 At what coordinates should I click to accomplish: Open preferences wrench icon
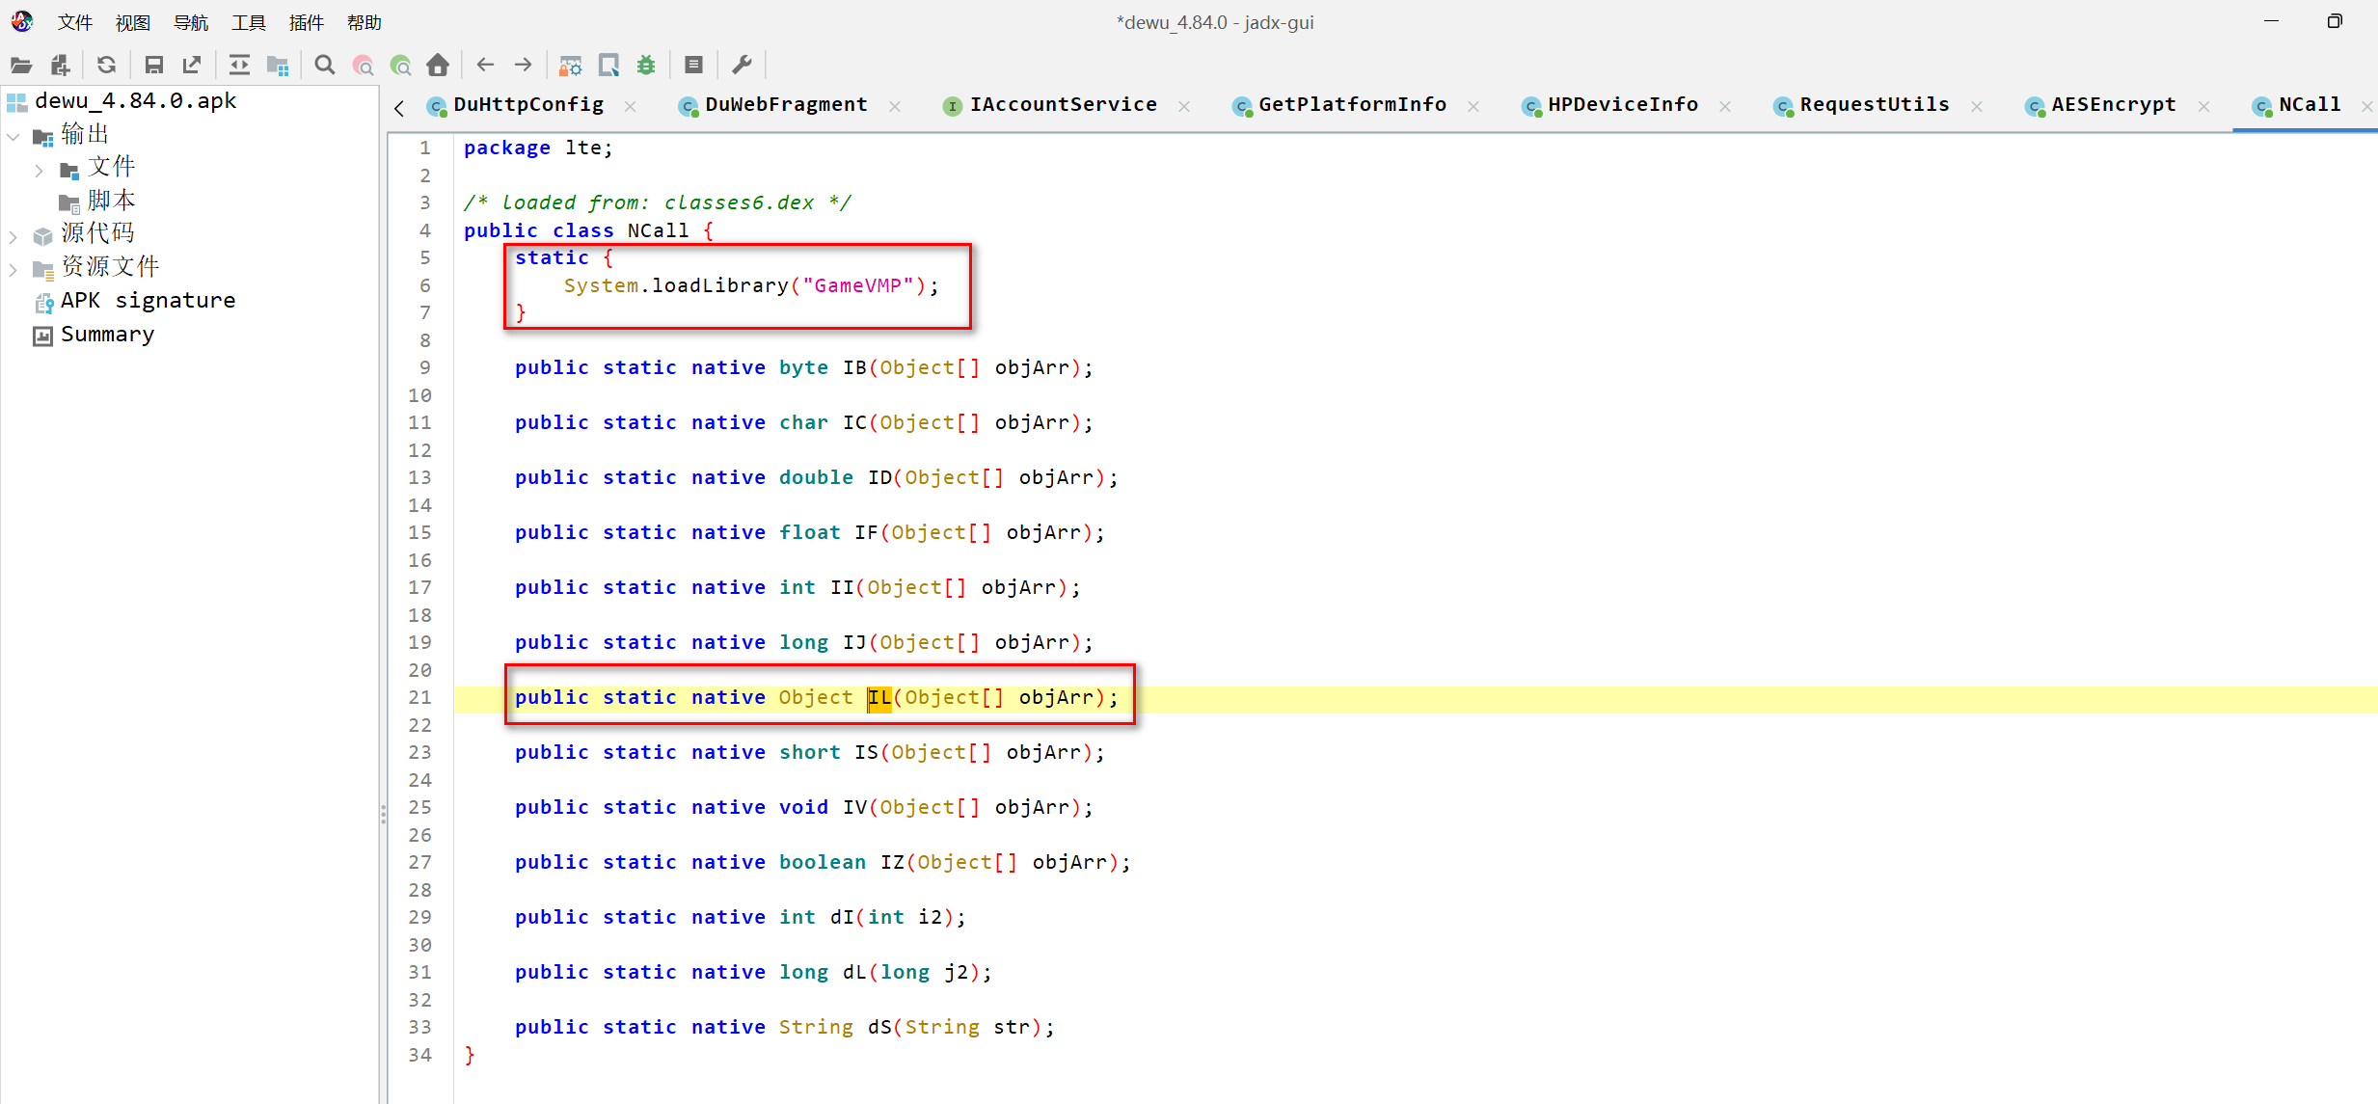(742, 65)
